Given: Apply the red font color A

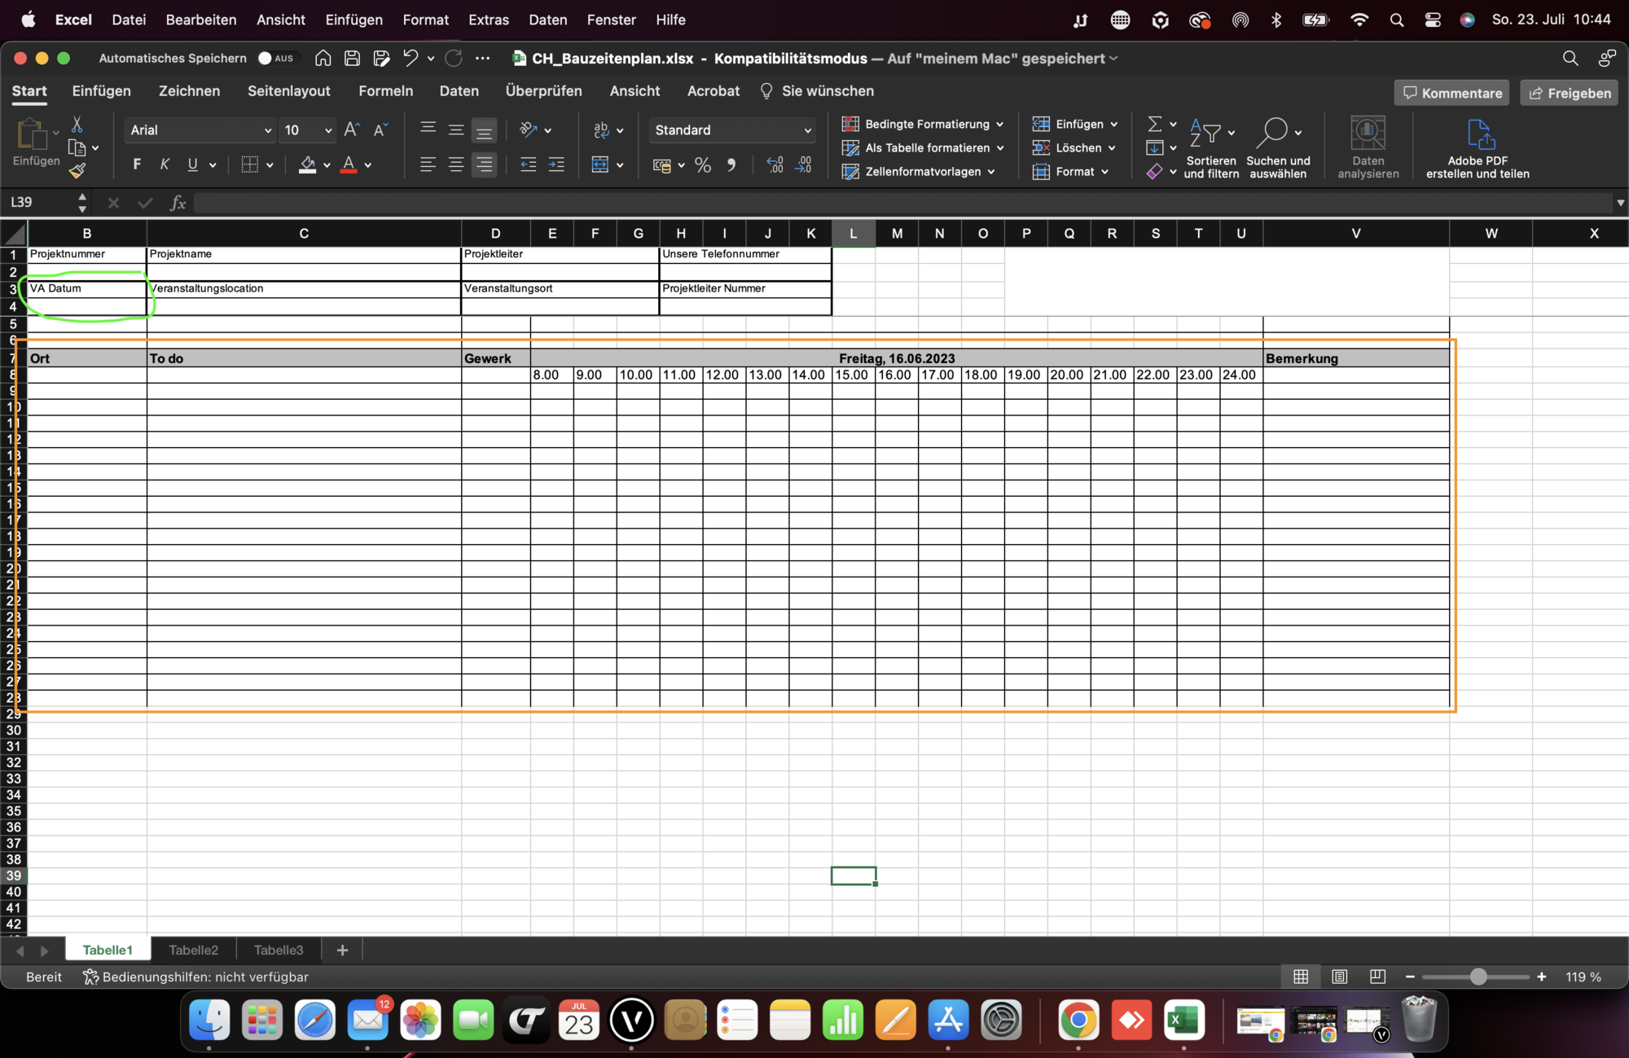Looking at the screenshot, I should (349, 165).
